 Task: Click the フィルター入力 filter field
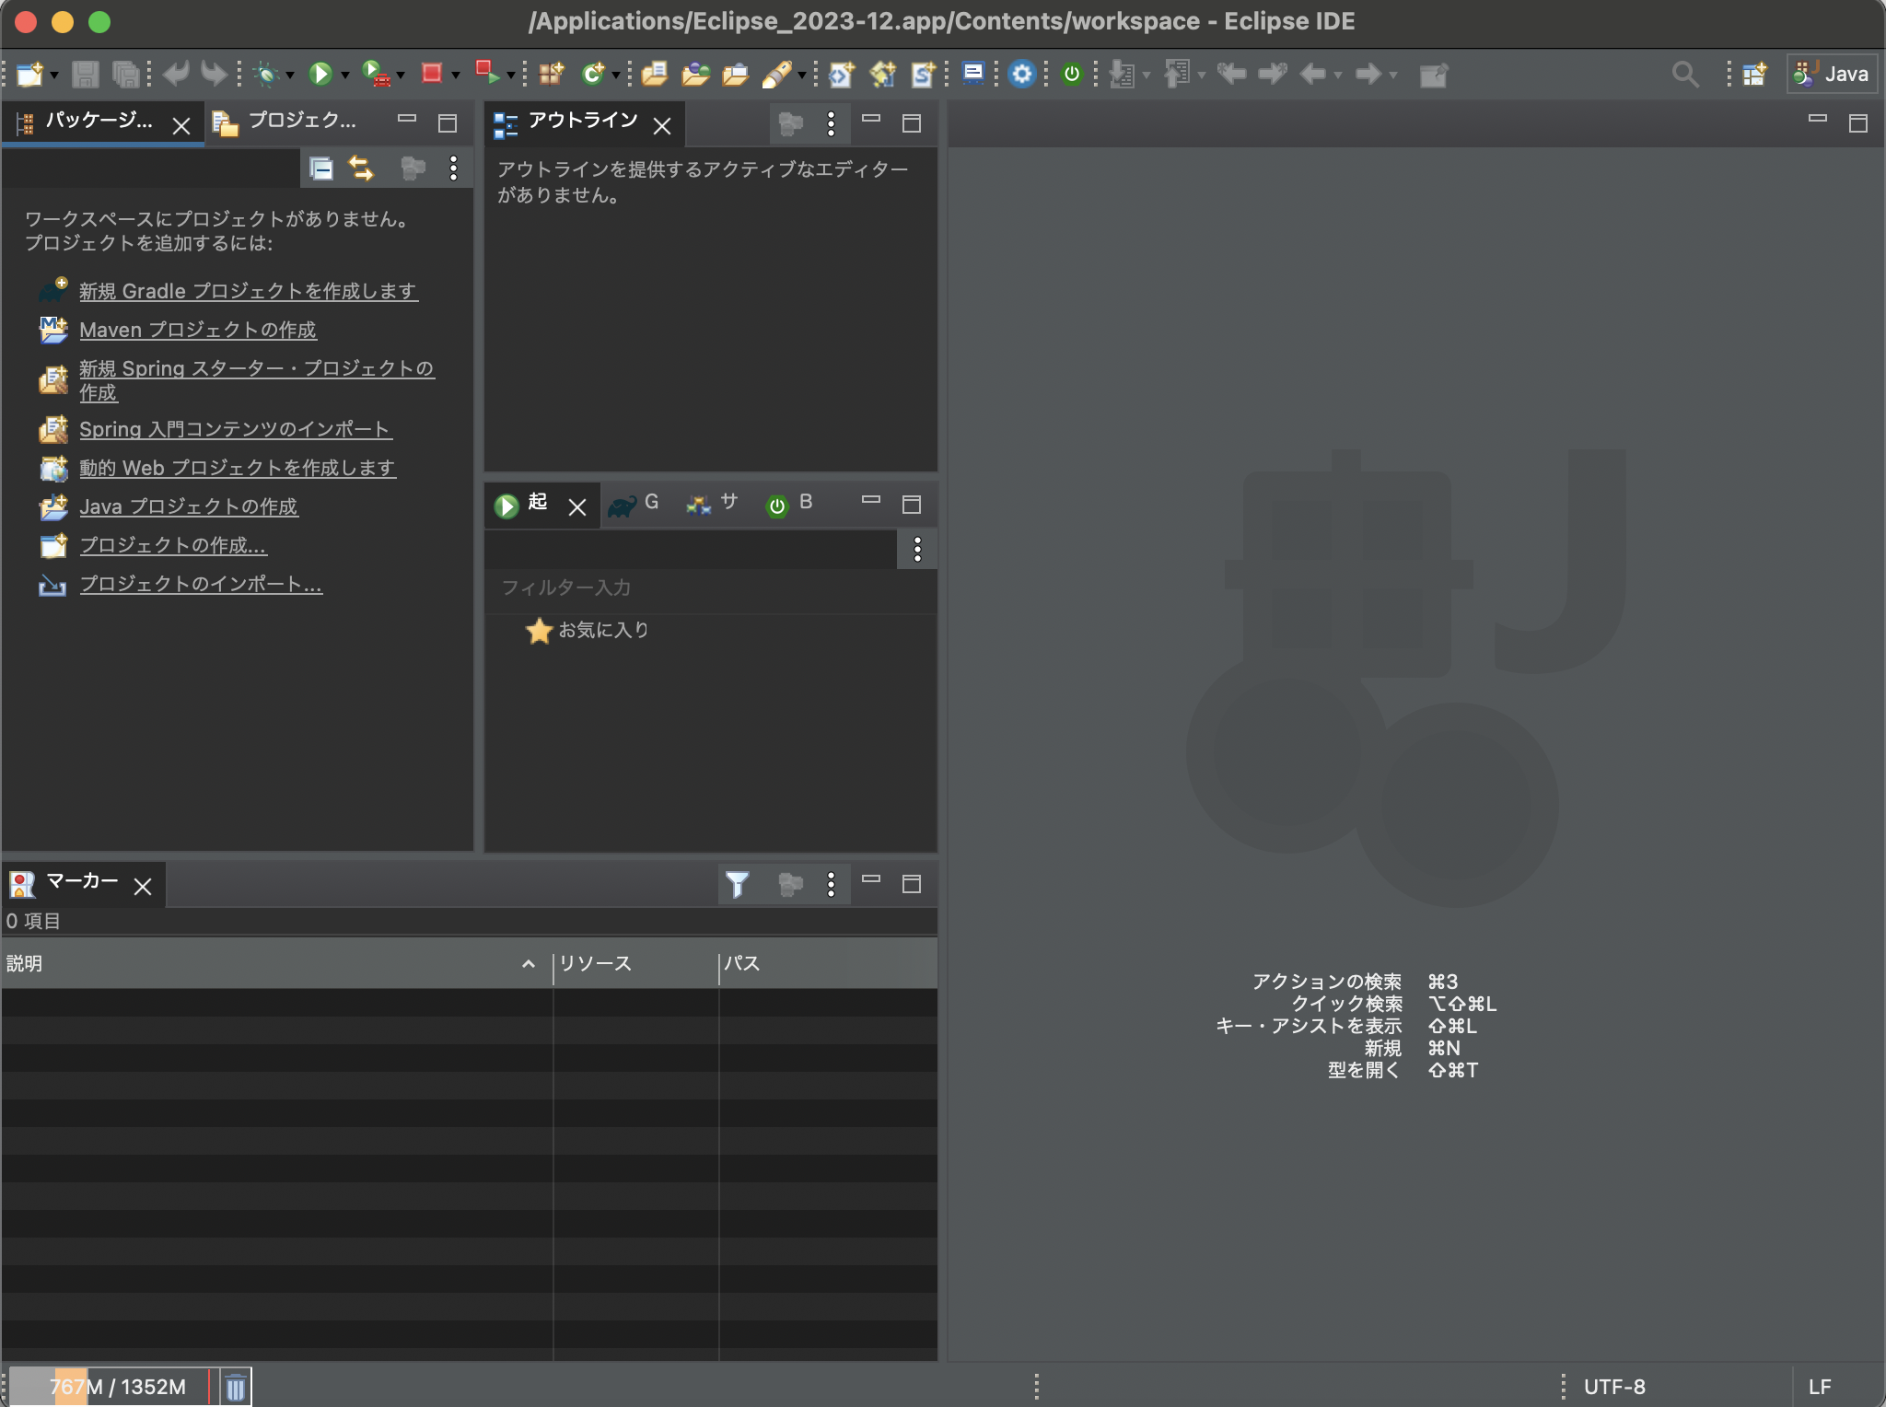click(709, 587)
